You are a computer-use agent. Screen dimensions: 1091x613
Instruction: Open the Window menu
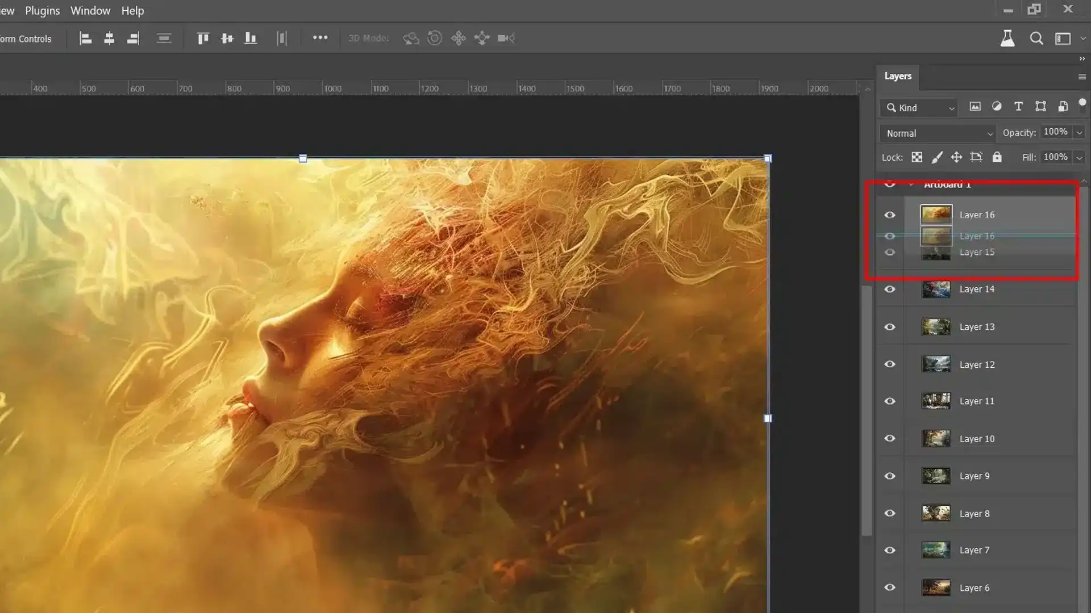90,11
